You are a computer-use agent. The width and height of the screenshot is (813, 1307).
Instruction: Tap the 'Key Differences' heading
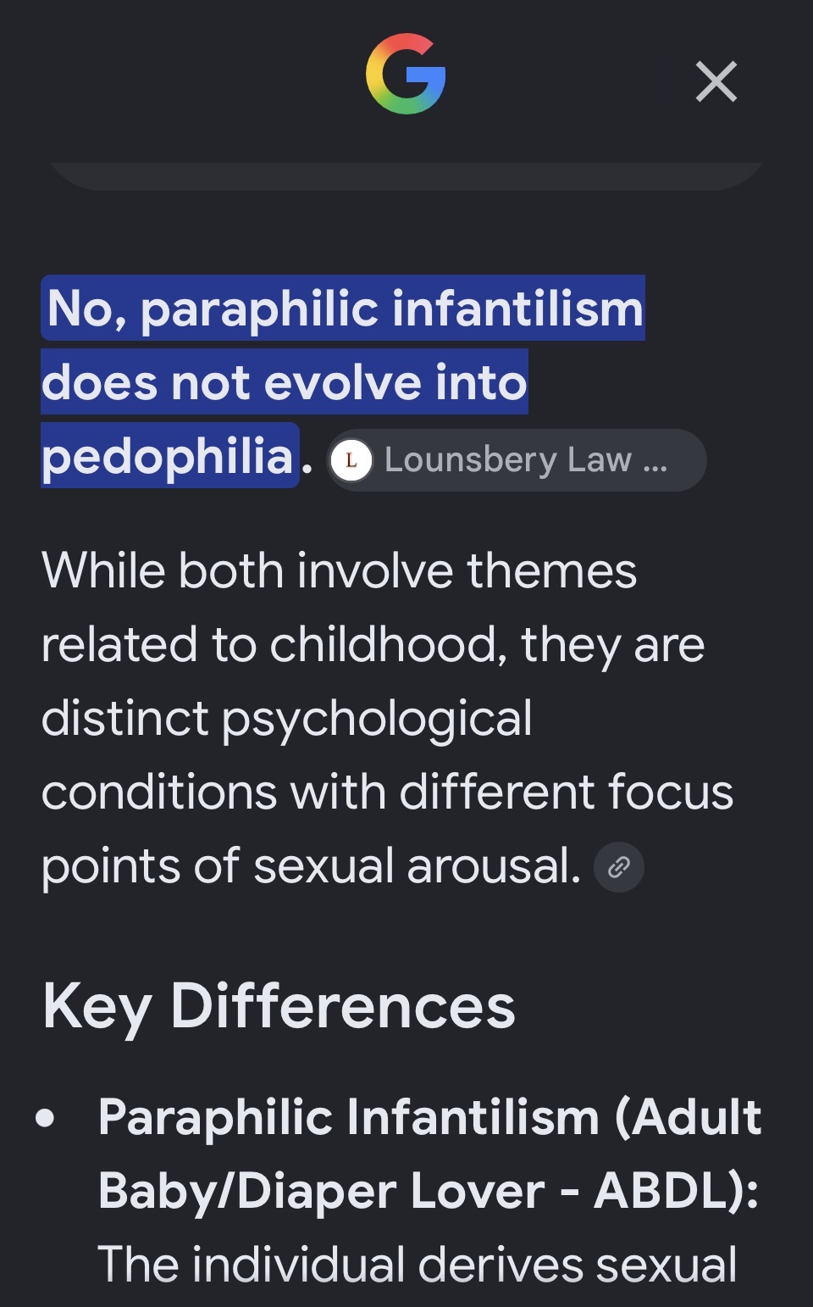[279, 1006]
